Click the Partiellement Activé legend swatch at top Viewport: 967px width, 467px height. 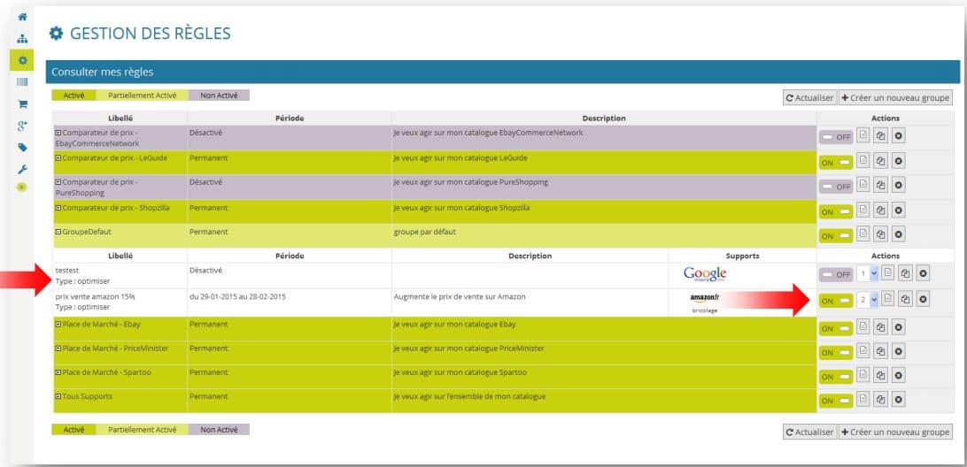click(x=143, y=96)
